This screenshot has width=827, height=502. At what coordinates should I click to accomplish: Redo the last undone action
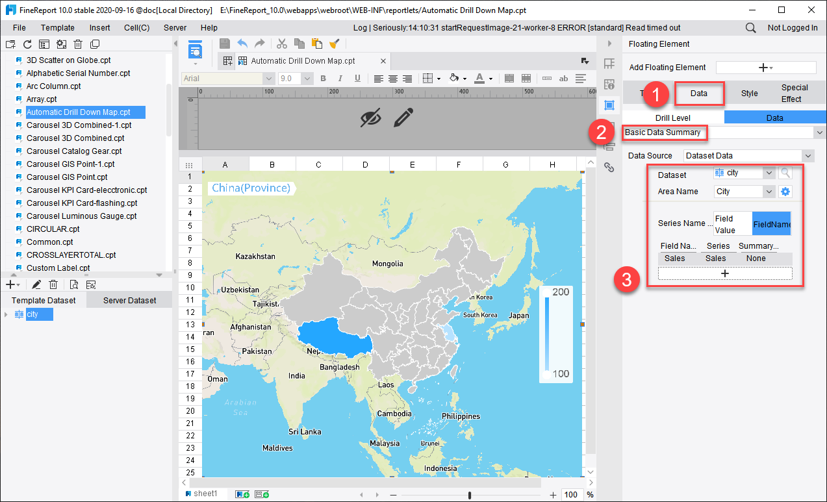259,44
